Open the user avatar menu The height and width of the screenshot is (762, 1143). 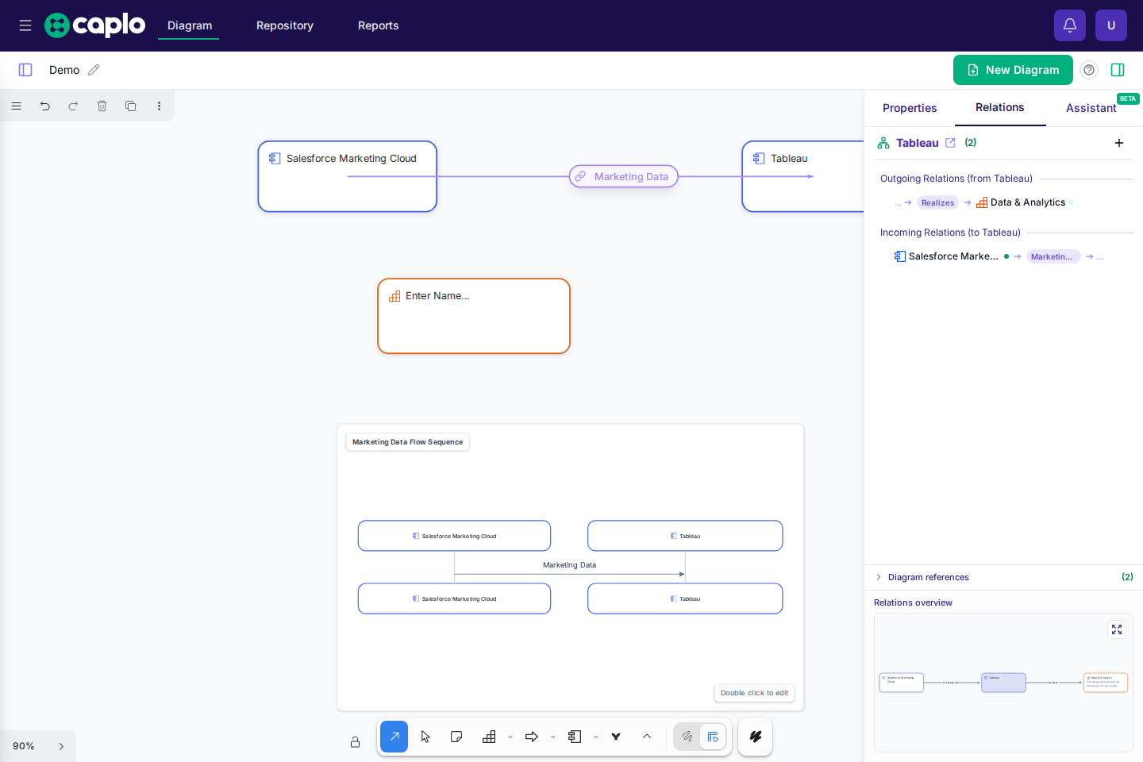pos(1111,25)
